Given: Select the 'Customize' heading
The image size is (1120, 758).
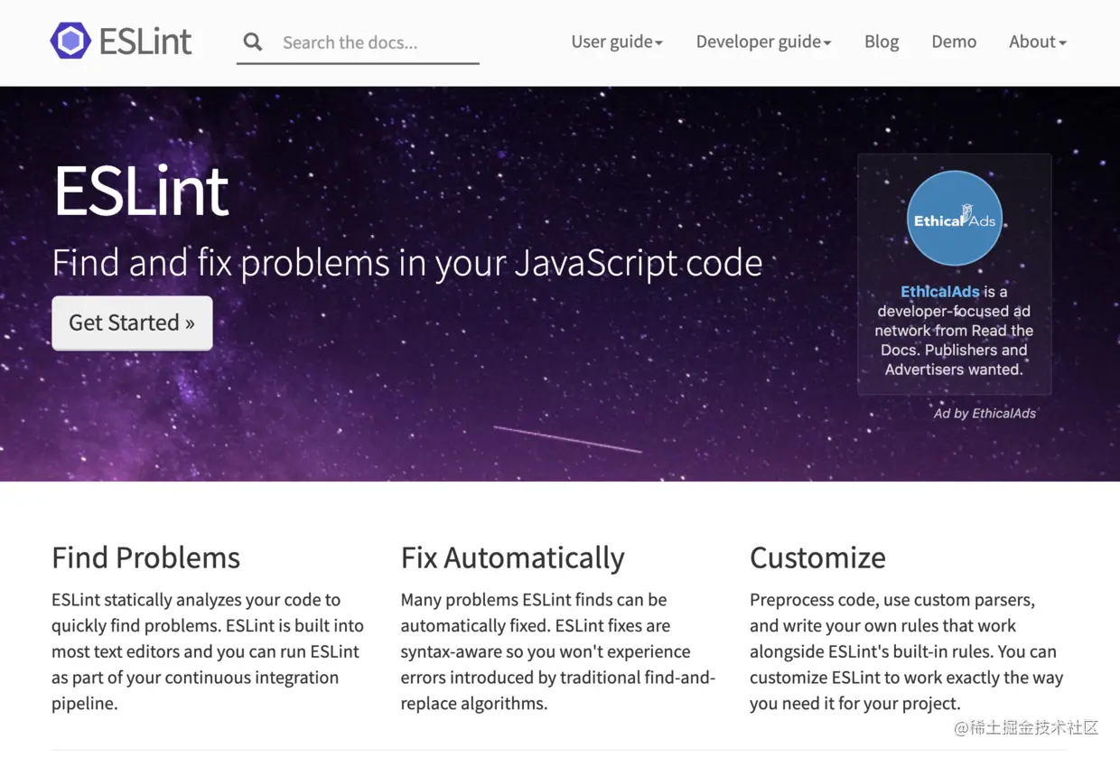Looking at the screenshot, I should (817, 557).
